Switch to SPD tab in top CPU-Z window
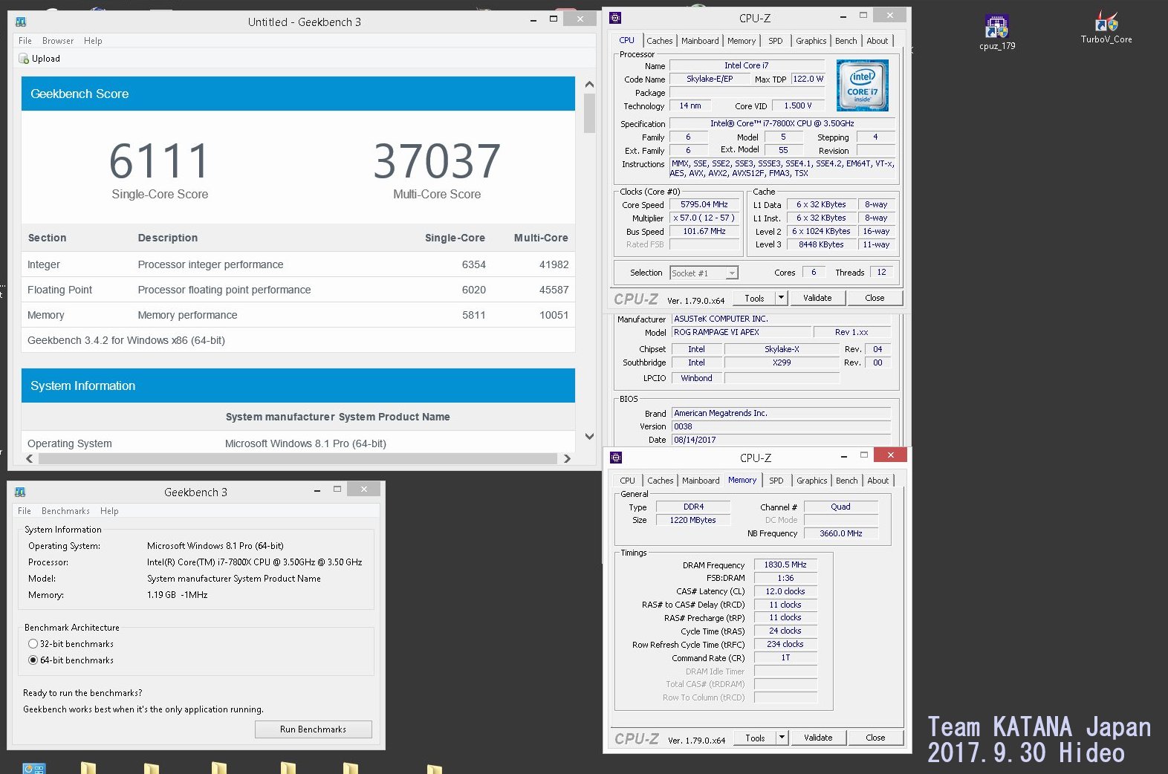Viewport: 1168px width, 774px height. 776,41
